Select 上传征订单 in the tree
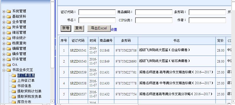235x105 pixels. coord(26,80)
